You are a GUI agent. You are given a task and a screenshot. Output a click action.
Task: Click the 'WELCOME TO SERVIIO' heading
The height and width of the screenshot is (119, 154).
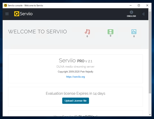click(38, 32)
